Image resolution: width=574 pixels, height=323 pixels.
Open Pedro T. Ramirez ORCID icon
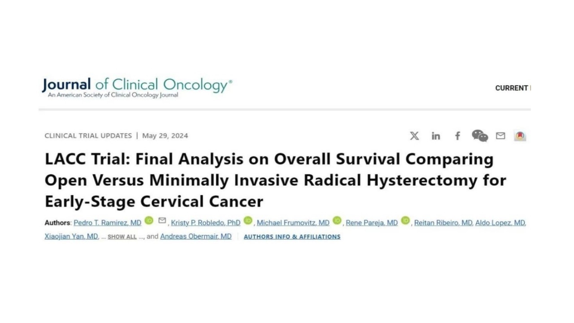(x=149, y=221)
